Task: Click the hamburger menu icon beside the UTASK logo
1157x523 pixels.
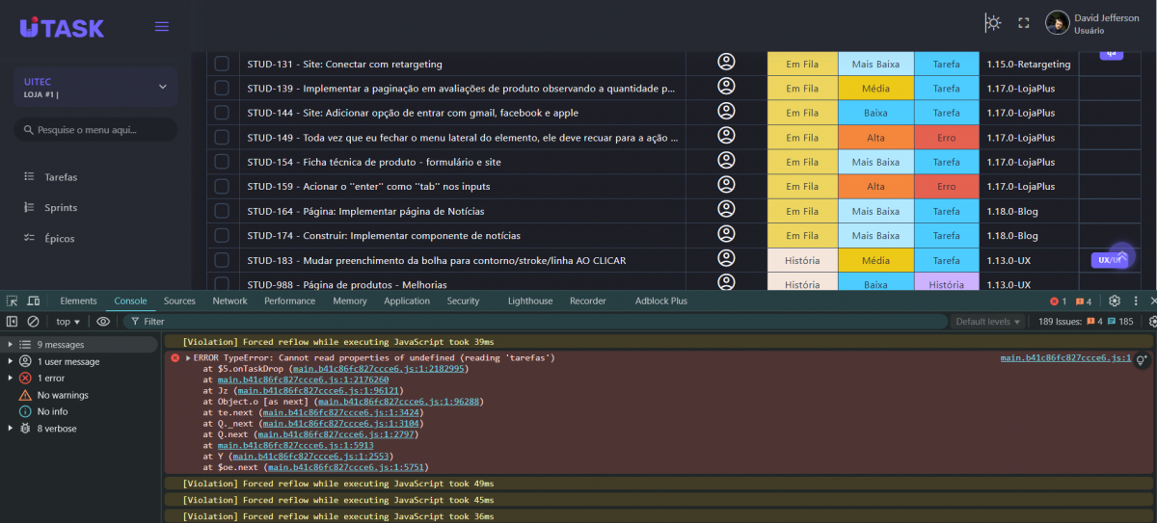Action: 161,26
